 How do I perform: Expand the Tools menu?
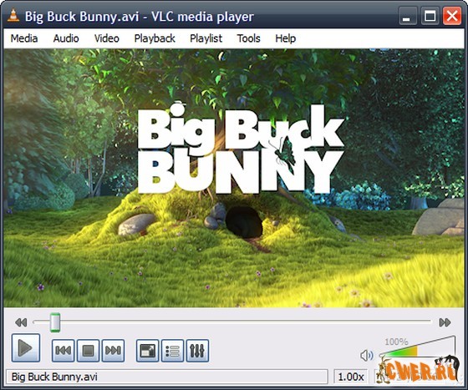pos(249,38)
